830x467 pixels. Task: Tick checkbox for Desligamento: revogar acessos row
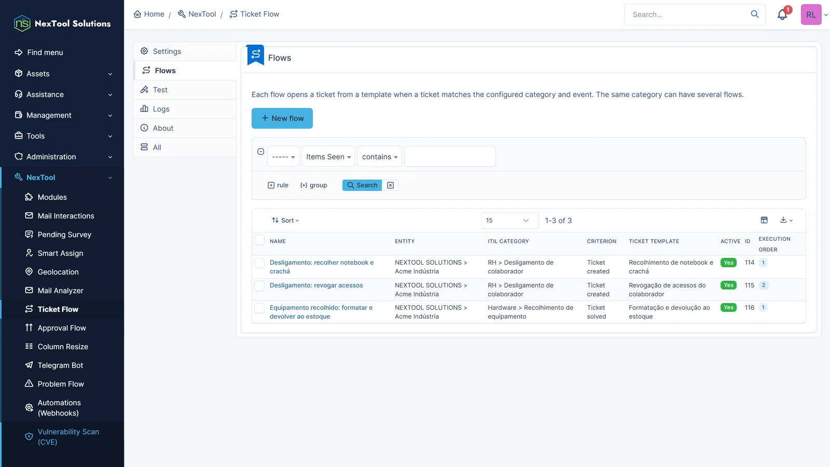point(259,285)
